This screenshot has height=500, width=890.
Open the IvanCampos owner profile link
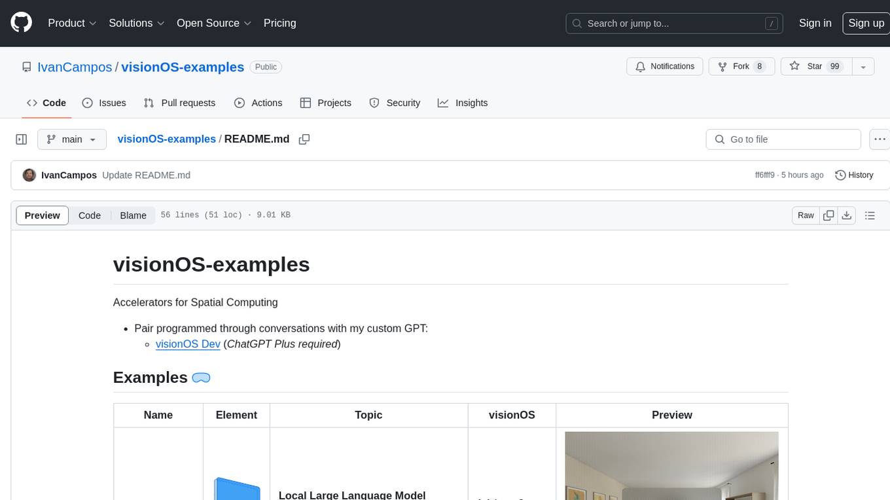[75, 67]
